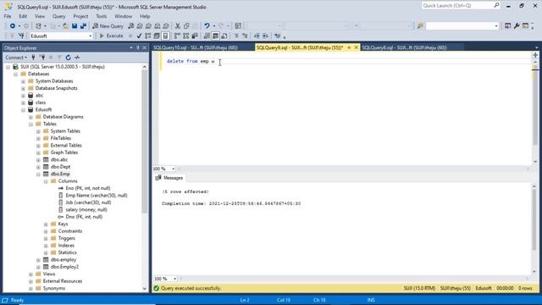This screenshot has height=305, width=542.
Task: Open the File menu
Action: [x=8, y=16]
